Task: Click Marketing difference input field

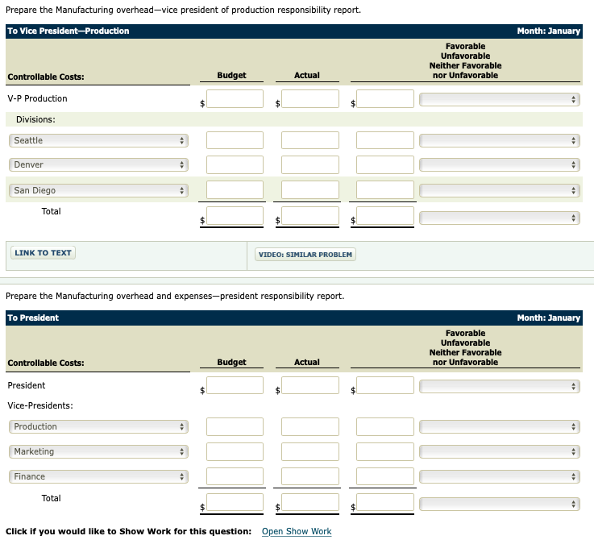Action: [385, 451]
